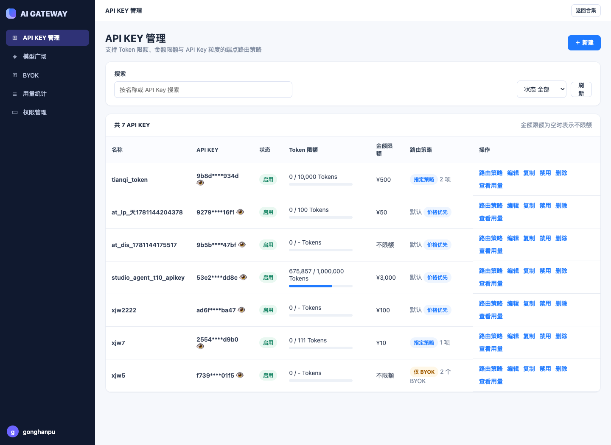The width and height of the screenshot is (611, 445).
Task: Click 禁用 on xjw2222 row
Action: coord(545,303)
